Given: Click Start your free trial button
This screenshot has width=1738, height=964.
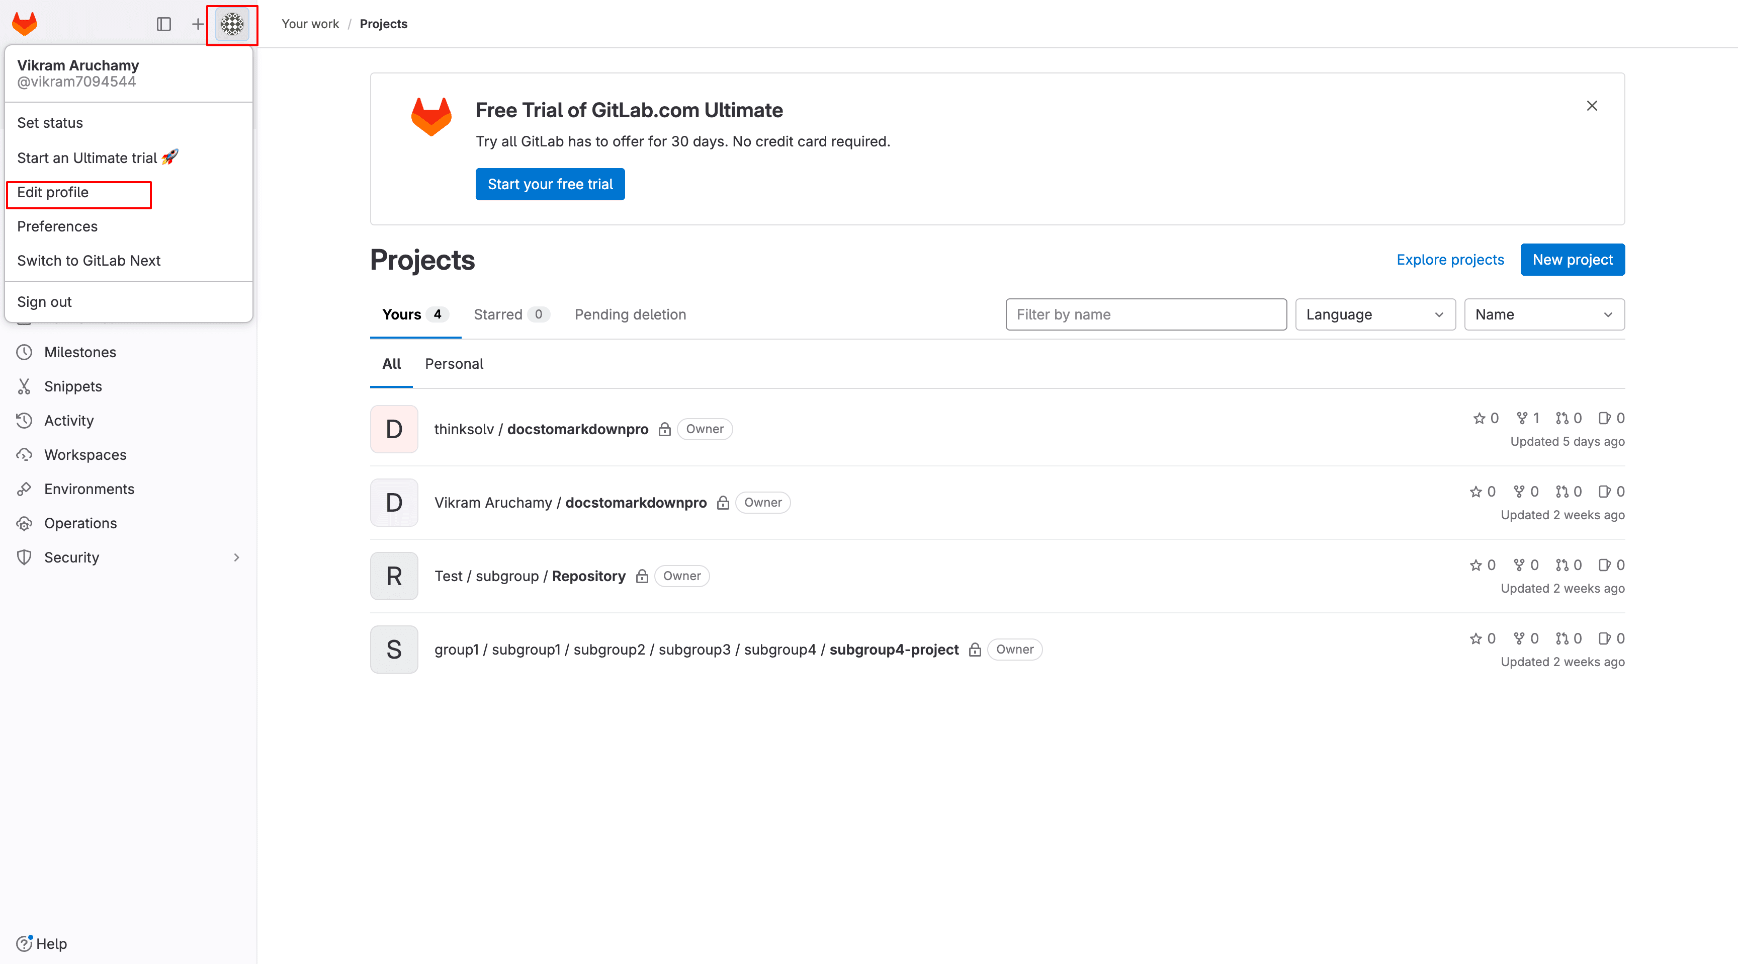Looking at the screenshot, I should pos(550,184).
